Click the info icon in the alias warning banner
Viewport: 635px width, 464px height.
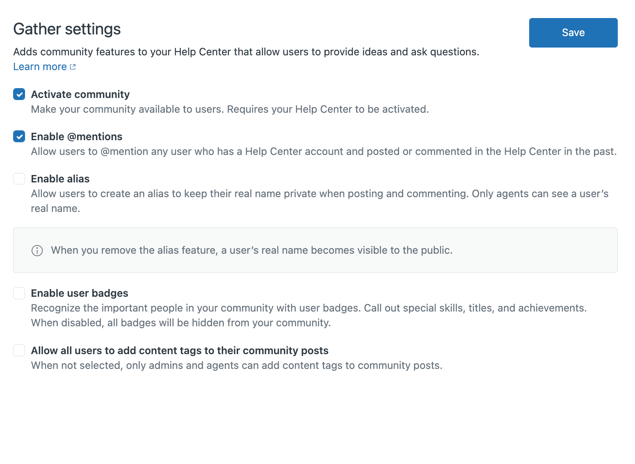pyautogui.click(x=37, y=250)
